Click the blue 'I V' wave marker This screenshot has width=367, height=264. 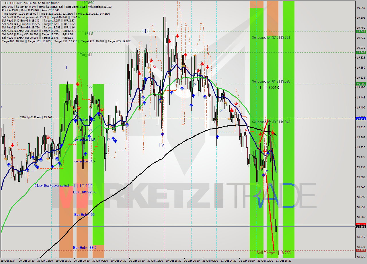162,145
